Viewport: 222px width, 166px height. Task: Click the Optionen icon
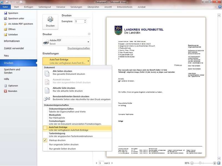click(x=6, y=86)
